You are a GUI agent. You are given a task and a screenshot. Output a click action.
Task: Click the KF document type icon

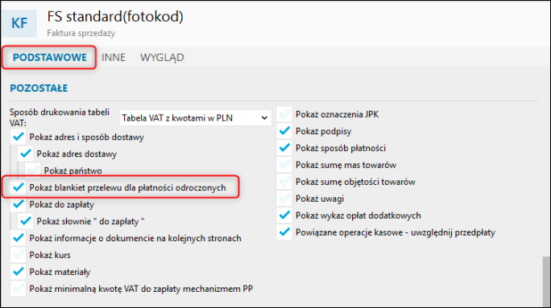point(19,23)
